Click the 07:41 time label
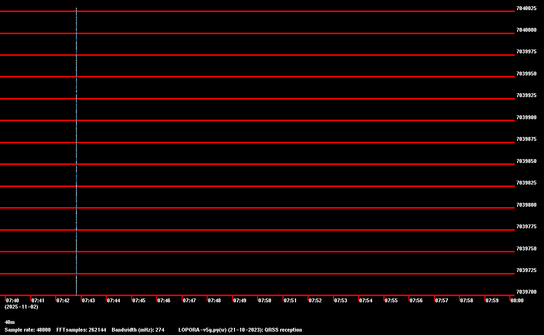The height and width of the screenshot is (335, 544). pyautogui.click(x=38, y=300)
